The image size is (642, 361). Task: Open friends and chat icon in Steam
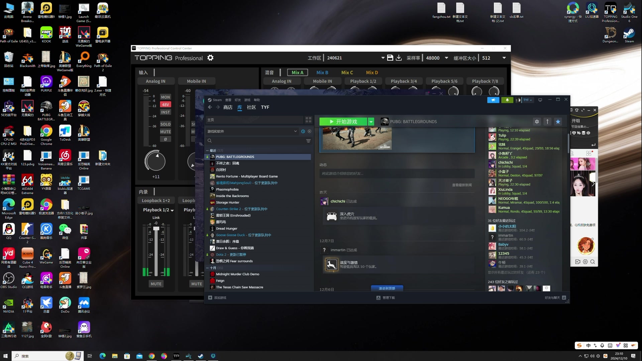point(564,297)
